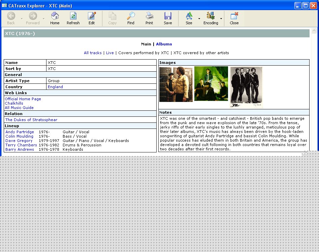Click the Encoding toolbar icon
The width and height of the screenshot is (319, 252).
click(211, 16)
